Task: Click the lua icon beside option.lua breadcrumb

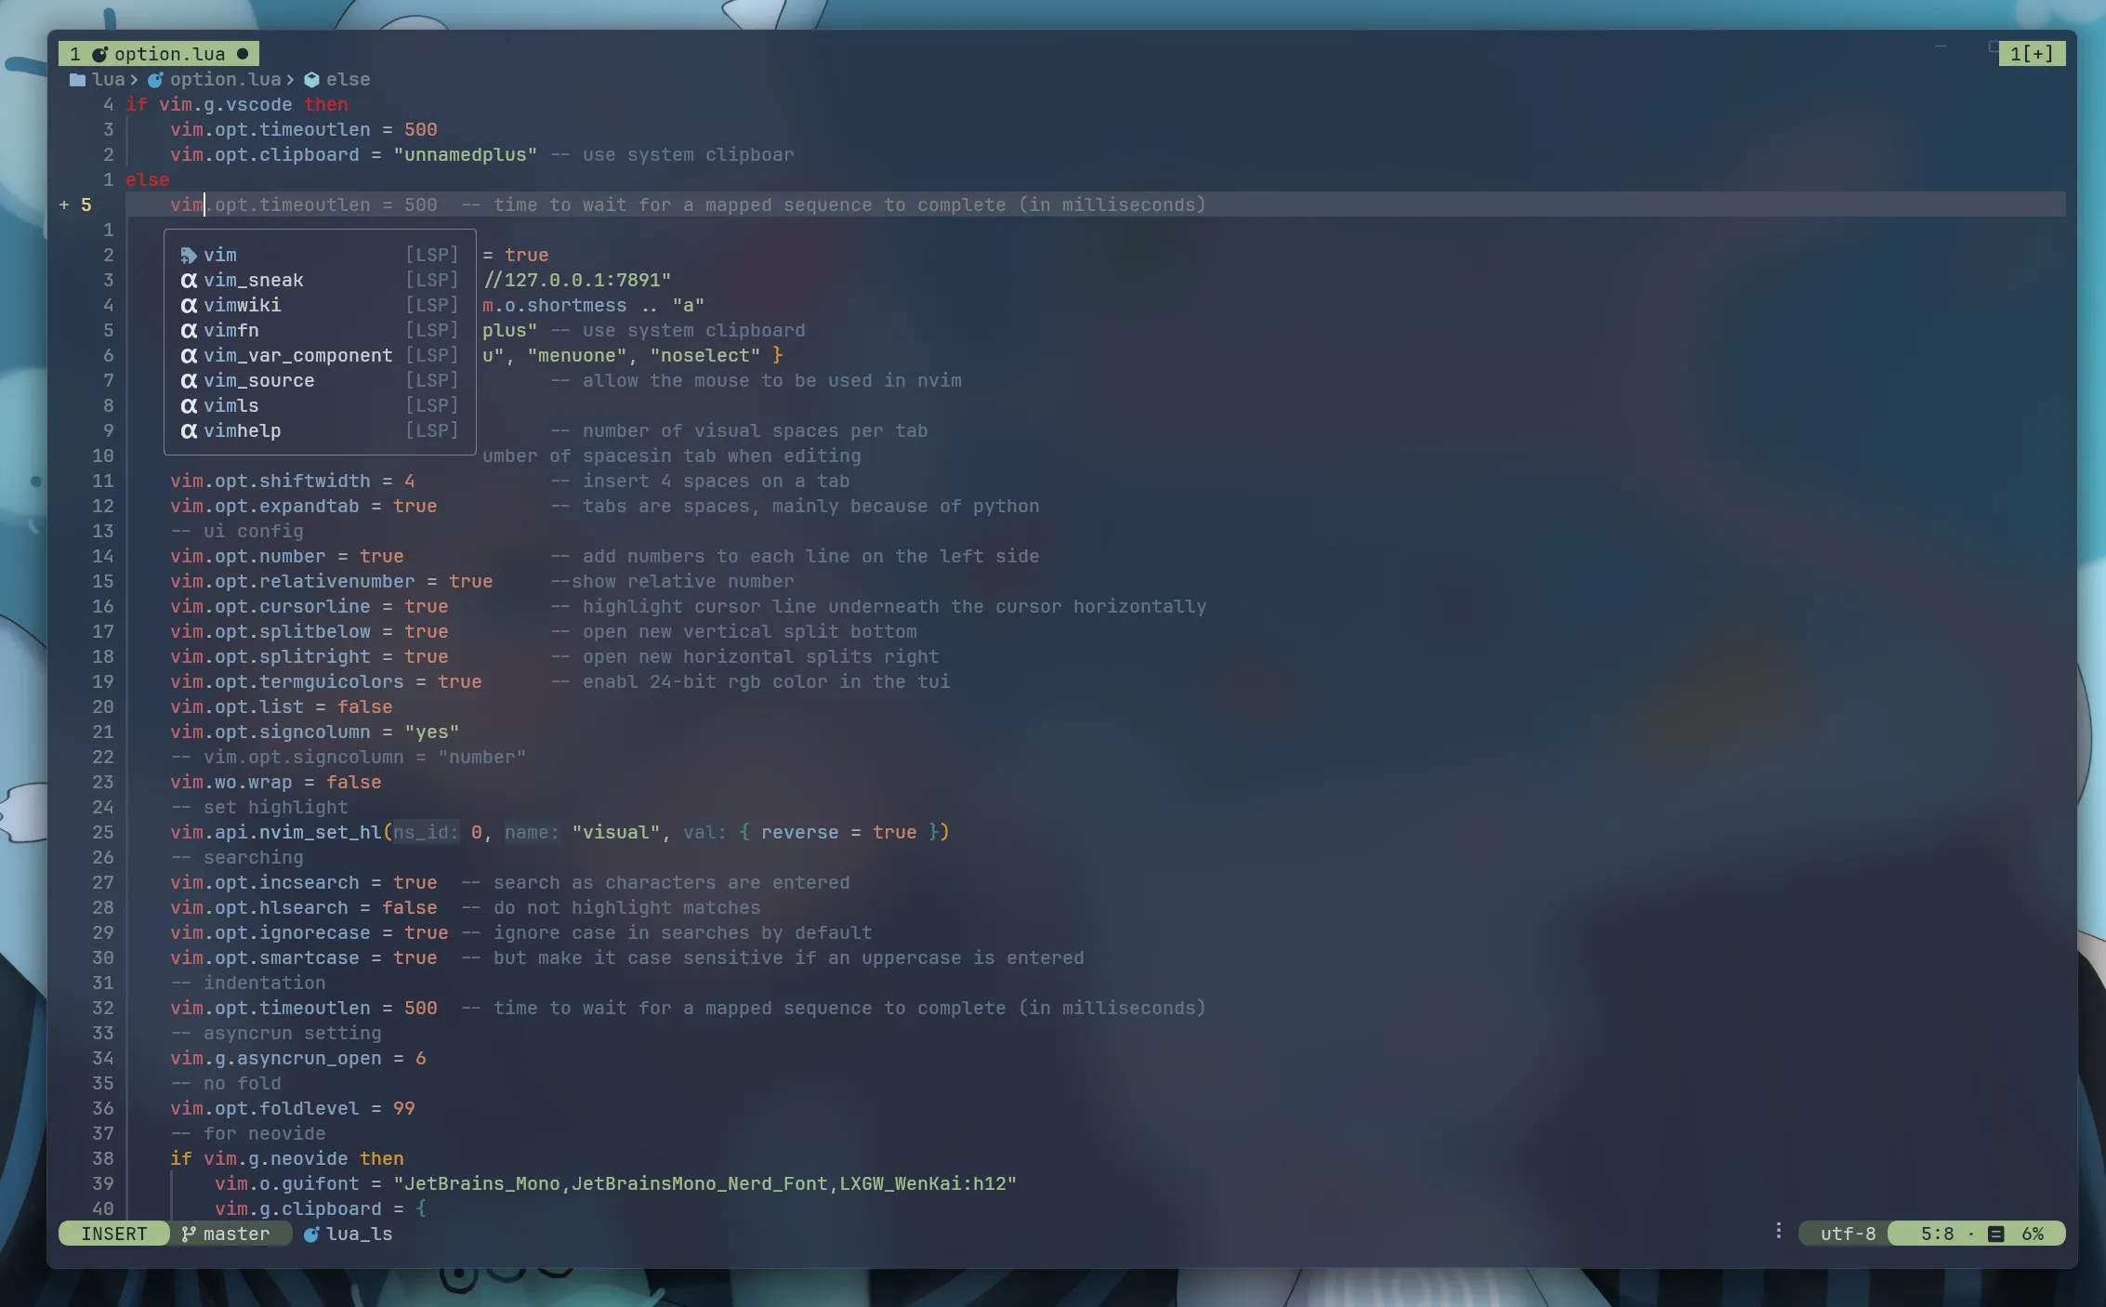Action: (x=155, y=80)
